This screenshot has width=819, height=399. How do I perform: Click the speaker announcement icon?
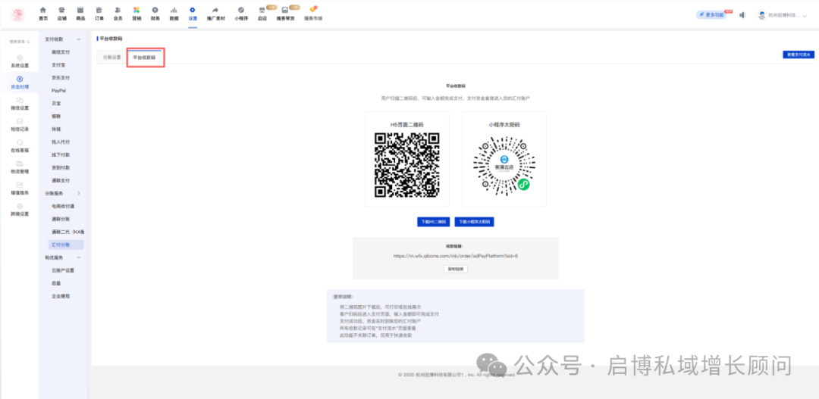pyautogui.click(x=742, y=14)
